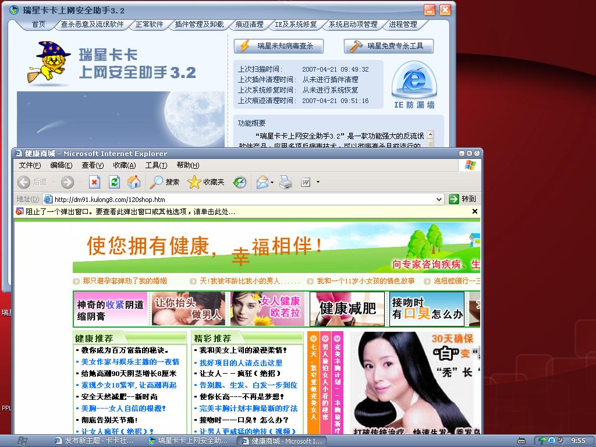
Task: Open the 编辑(E) menu
Action: (61, 165)
